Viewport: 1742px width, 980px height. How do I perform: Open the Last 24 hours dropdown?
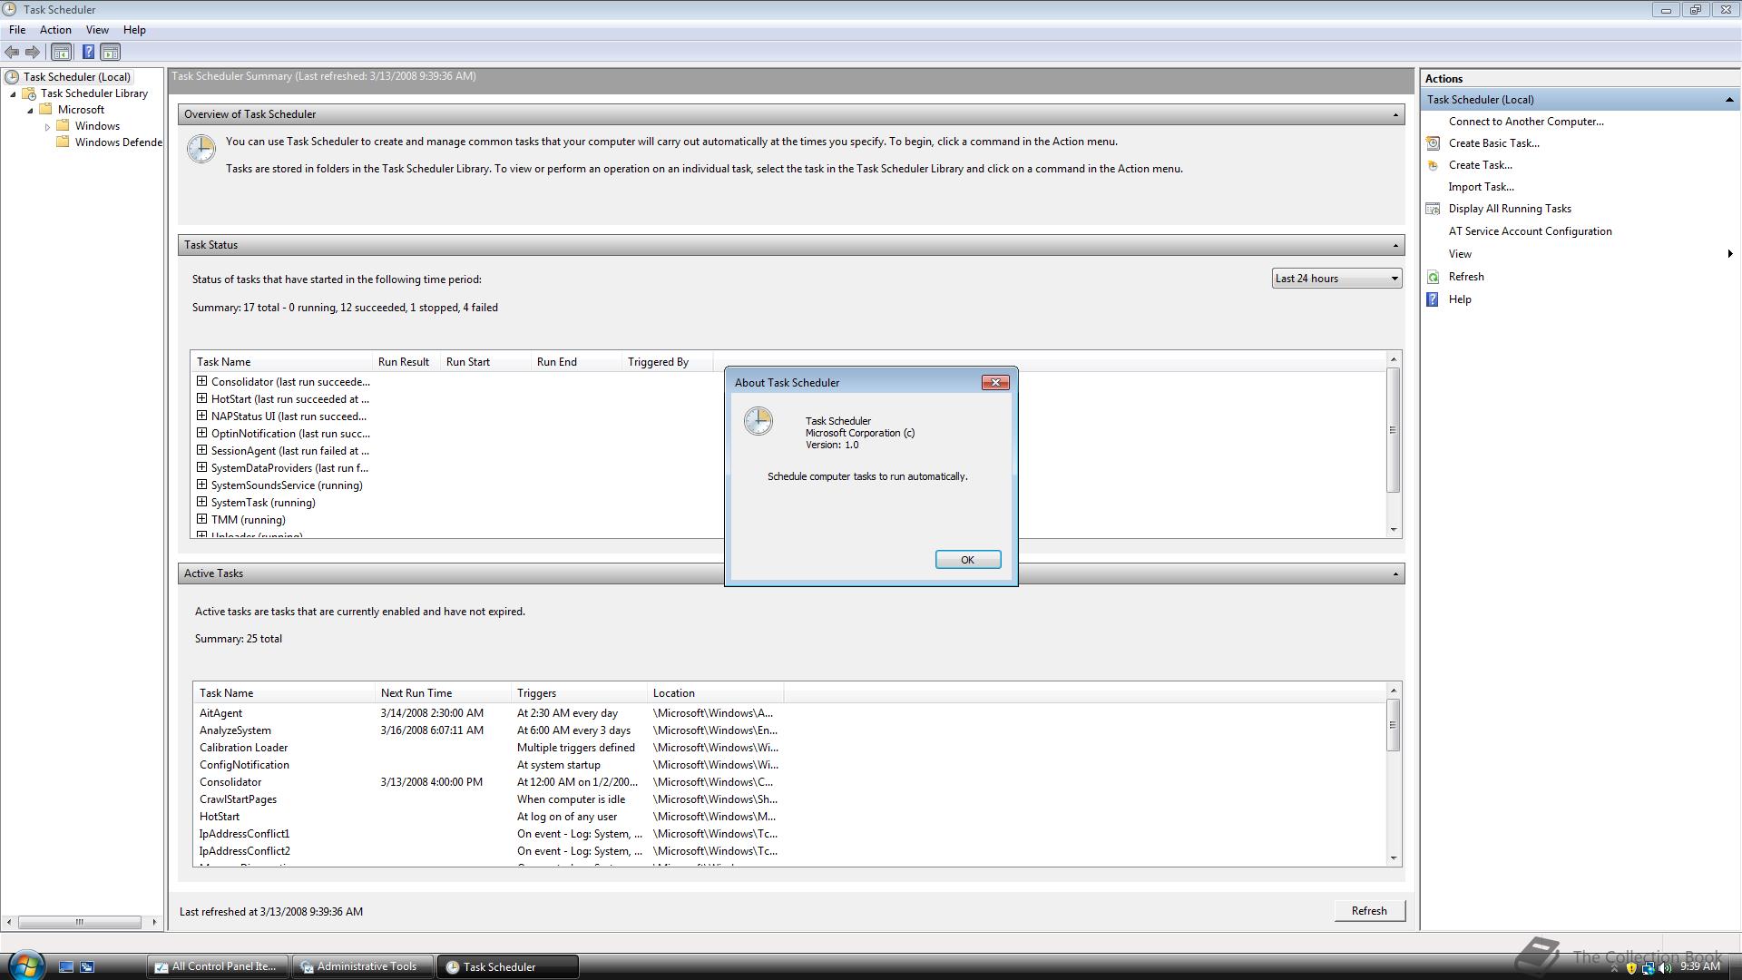(1336, 279)
